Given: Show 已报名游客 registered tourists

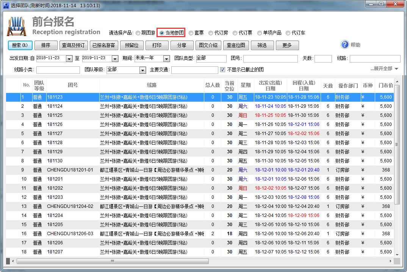Looking at the screenshot, I should coord(104,45).
